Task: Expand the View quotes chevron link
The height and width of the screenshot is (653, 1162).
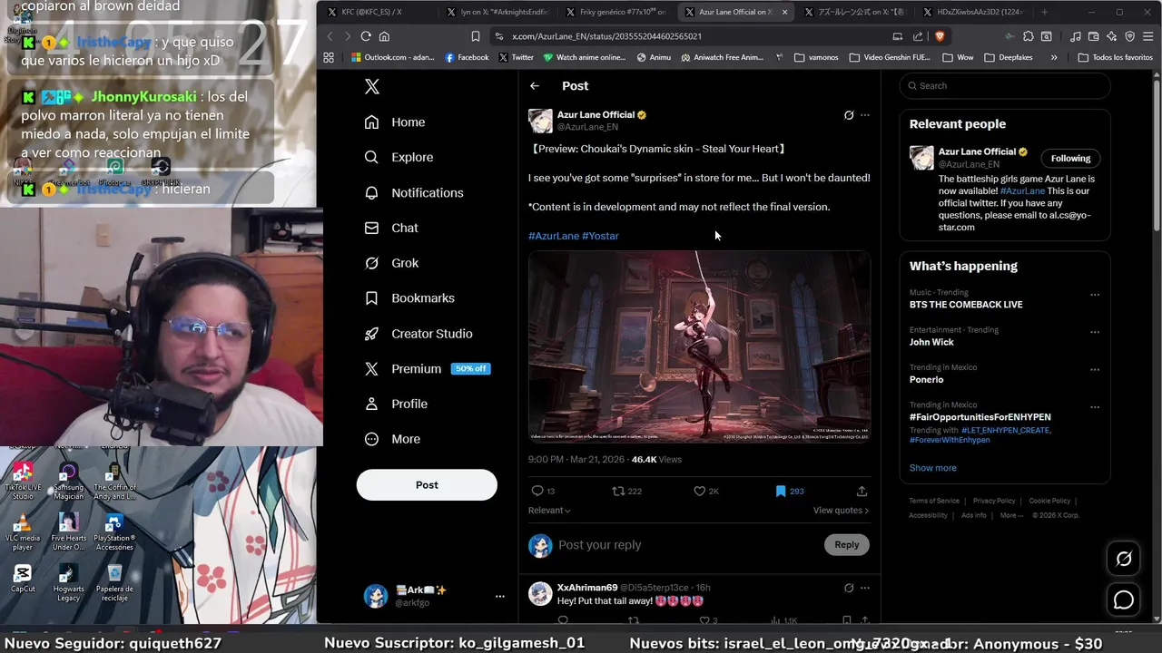Action: point(841,511)
